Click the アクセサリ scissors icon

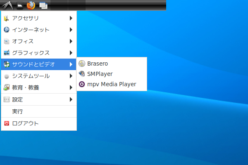pyautogui.click(x=7, y=18)
